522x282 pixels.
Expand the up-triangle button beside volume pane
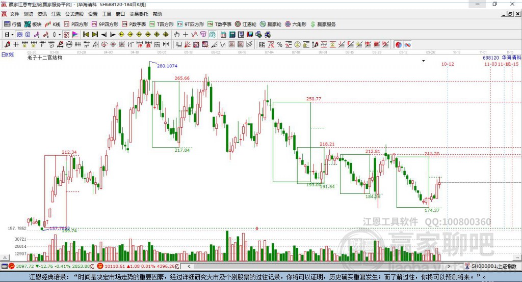tap(5, 258)
